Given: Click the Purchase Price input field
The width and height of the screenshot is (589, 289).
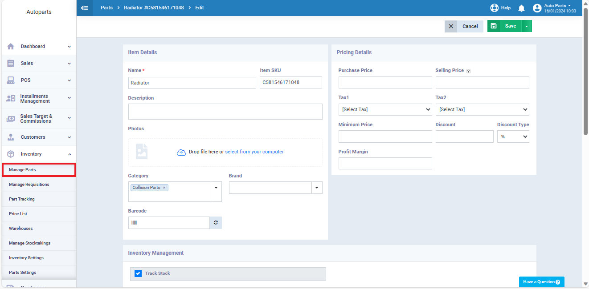Looking at the screenshot, I should tap(385, 82).
